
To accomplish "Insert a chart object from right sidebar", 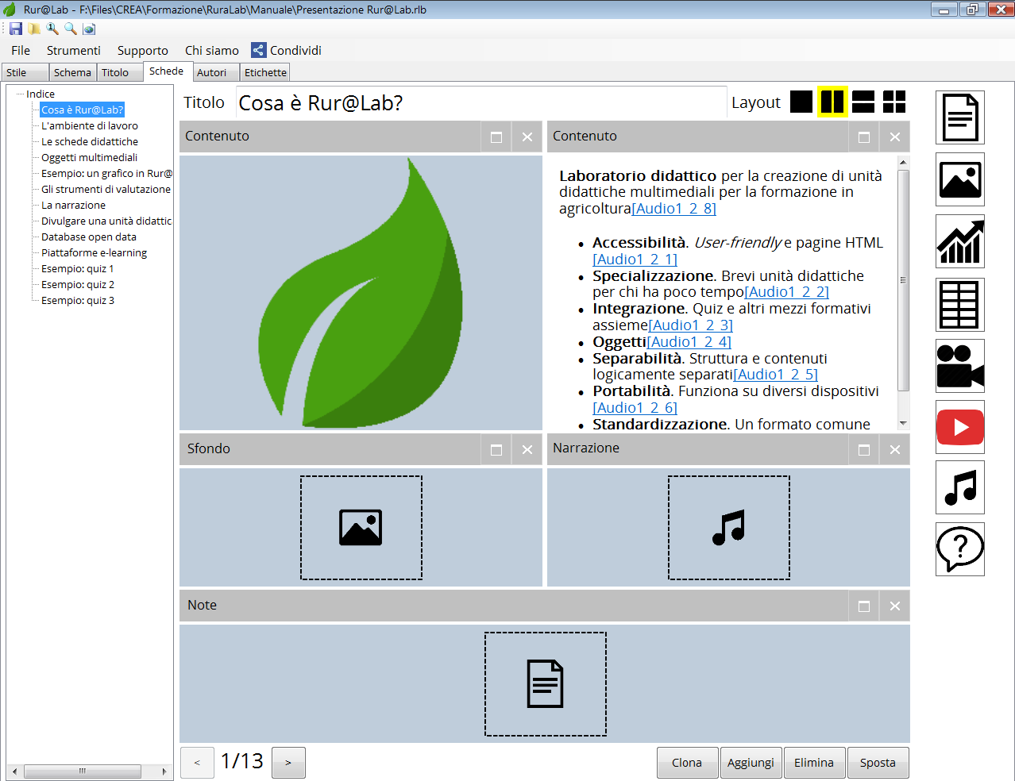I will coord(960,241).
